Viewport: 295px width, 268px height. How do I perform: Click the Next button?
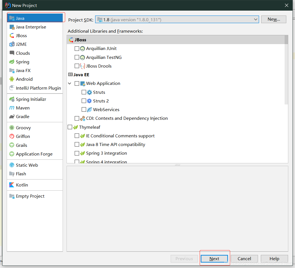pyautogui.click(x=214, y=259)
